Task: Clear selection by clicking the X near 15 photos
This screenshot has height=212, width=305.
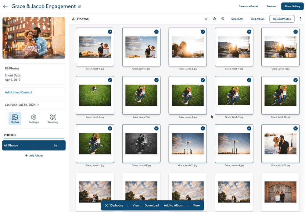Action: tap(106, 205)
